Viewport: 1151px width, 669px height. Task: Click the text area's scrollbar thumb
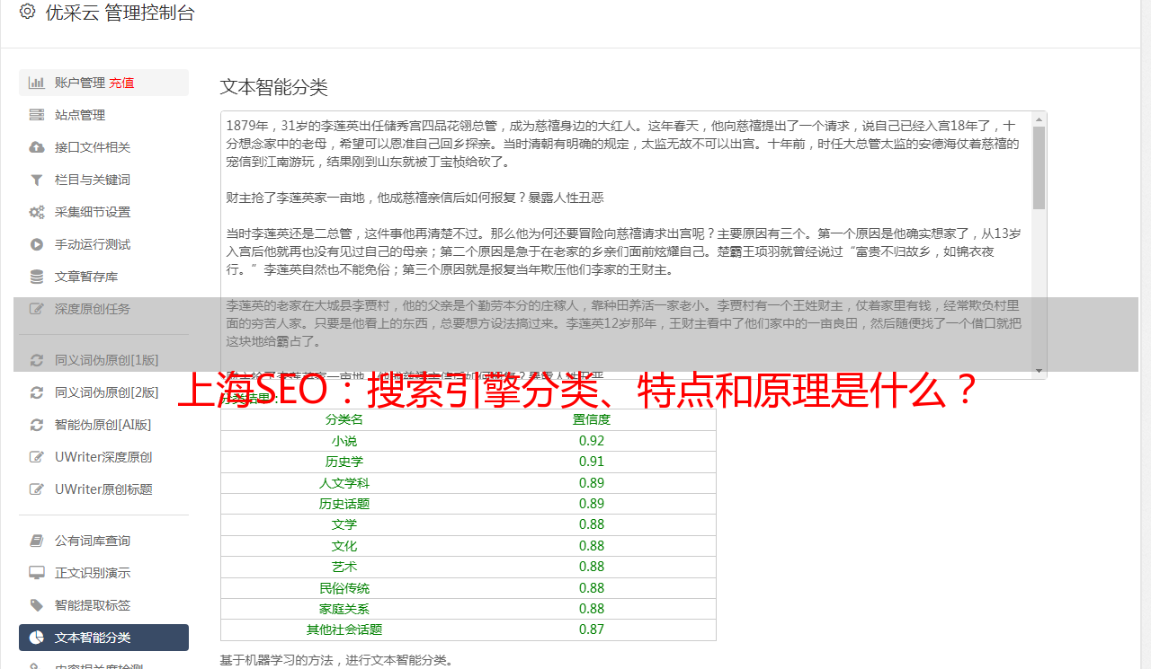[x=1039, y=168]
